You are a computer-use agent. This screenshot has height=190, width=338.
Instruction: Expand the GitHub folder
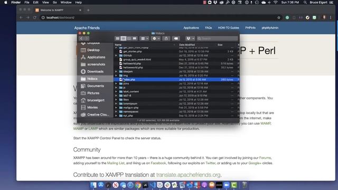click(x=116, y=55)
